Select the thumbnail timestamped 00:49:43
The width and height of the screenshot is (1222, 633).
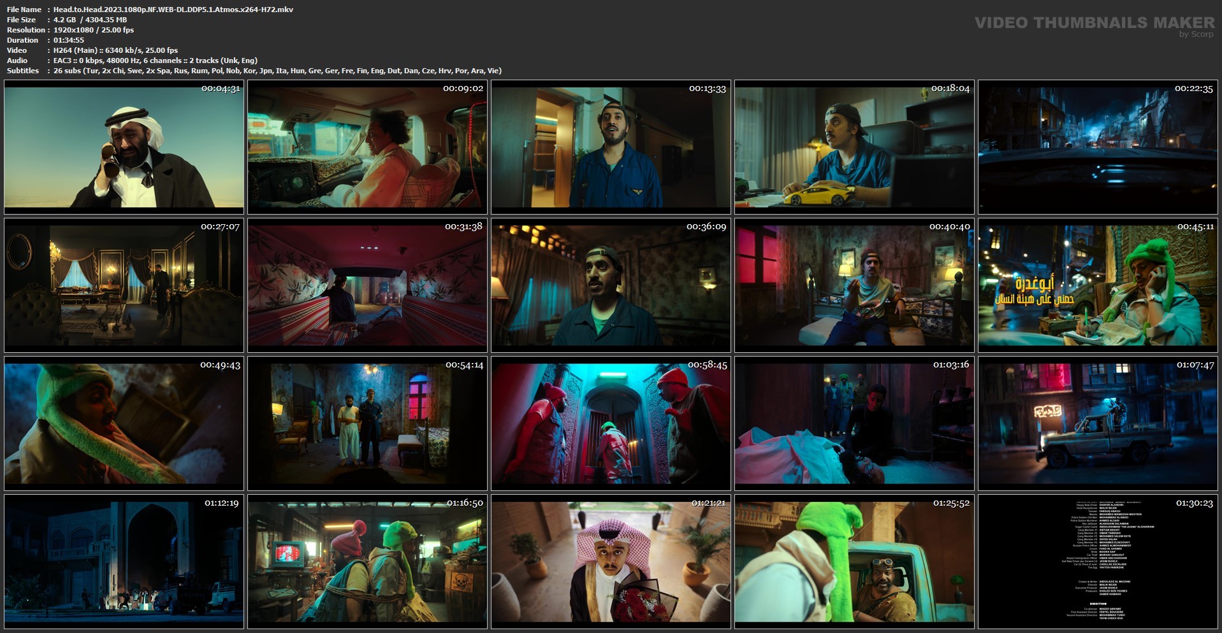pyautogui.click(x=124, y=423)
